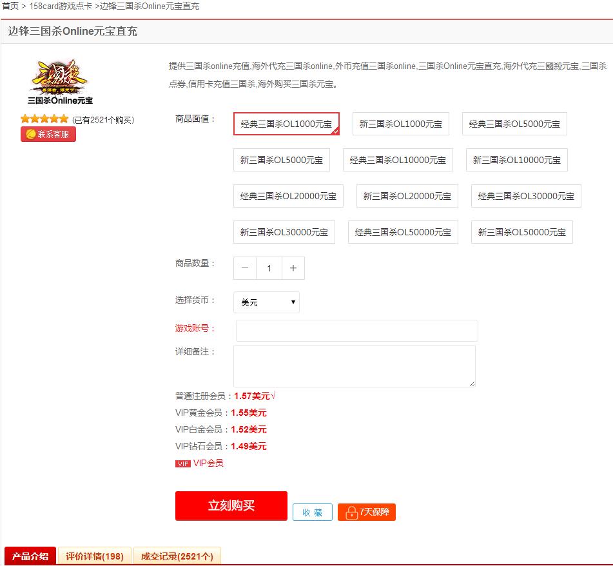Switch to 产品介绍 tab
Image resolution: width=613 pixels, height=566 pixels.
(30, 556)
